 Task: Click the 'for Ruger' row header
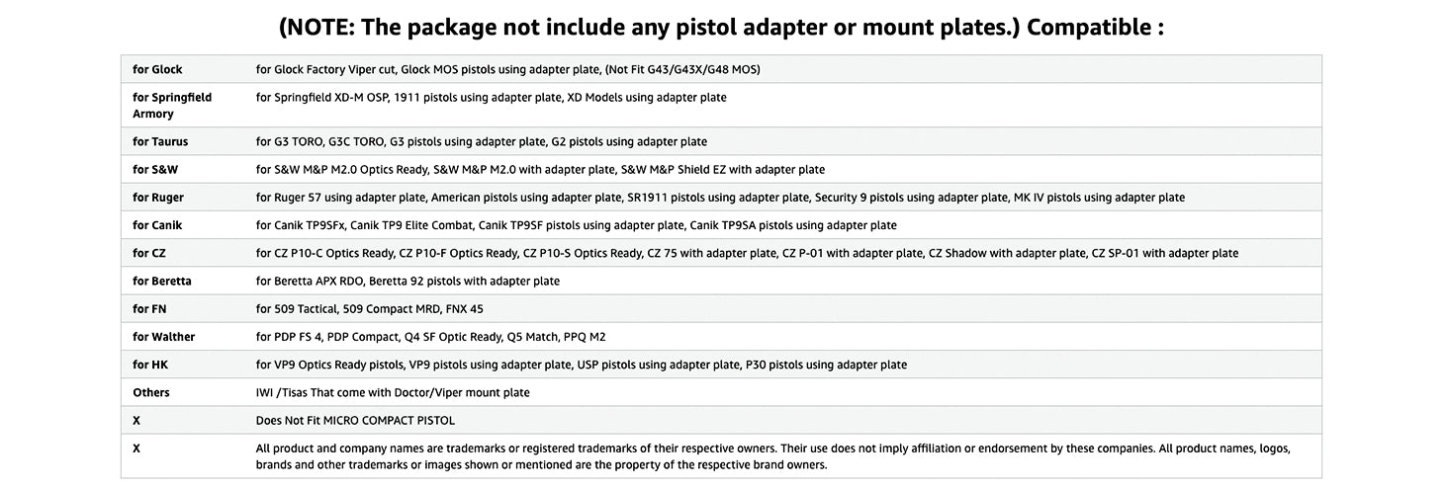[158, 198]
